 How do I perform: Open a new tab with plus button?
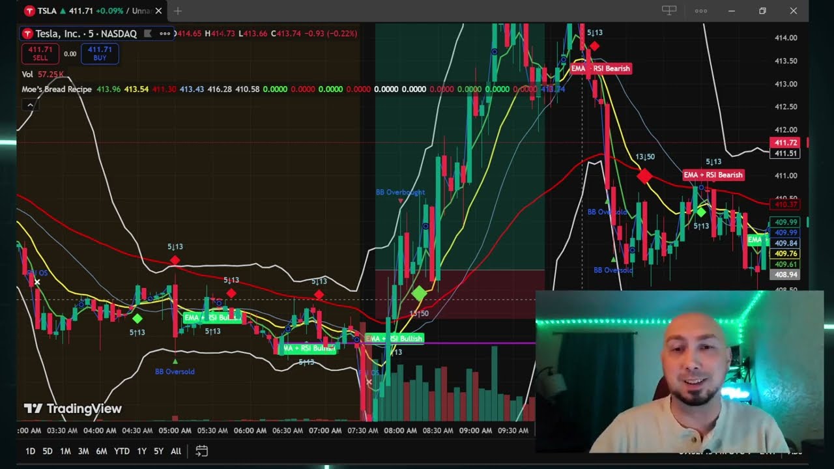coord(178,11)
